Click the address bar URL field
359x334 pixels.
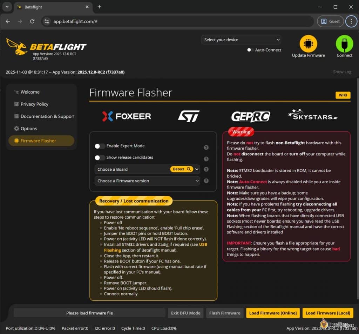[177, 21]
